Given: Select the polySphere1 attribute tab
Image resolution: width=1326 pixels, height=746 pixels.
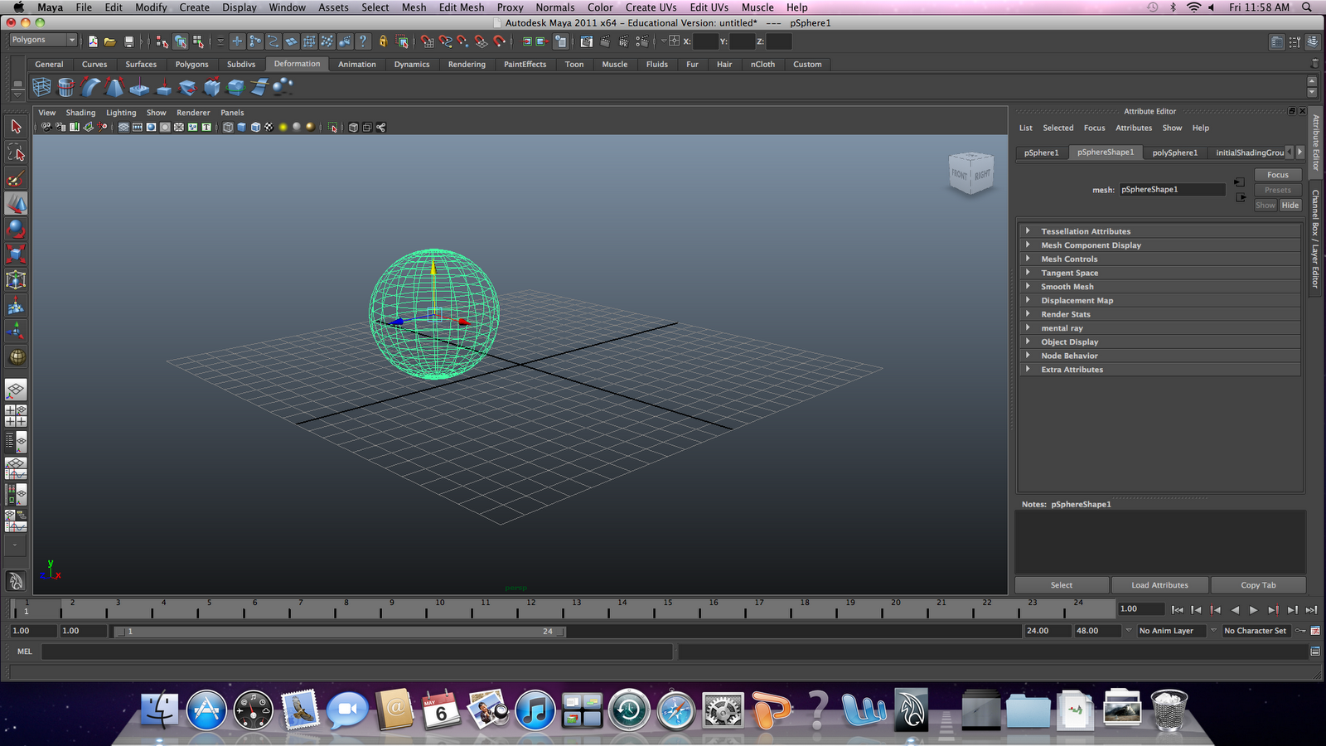Looking at the screenshot, I should pyautogui.click(x=1175, y=153).
